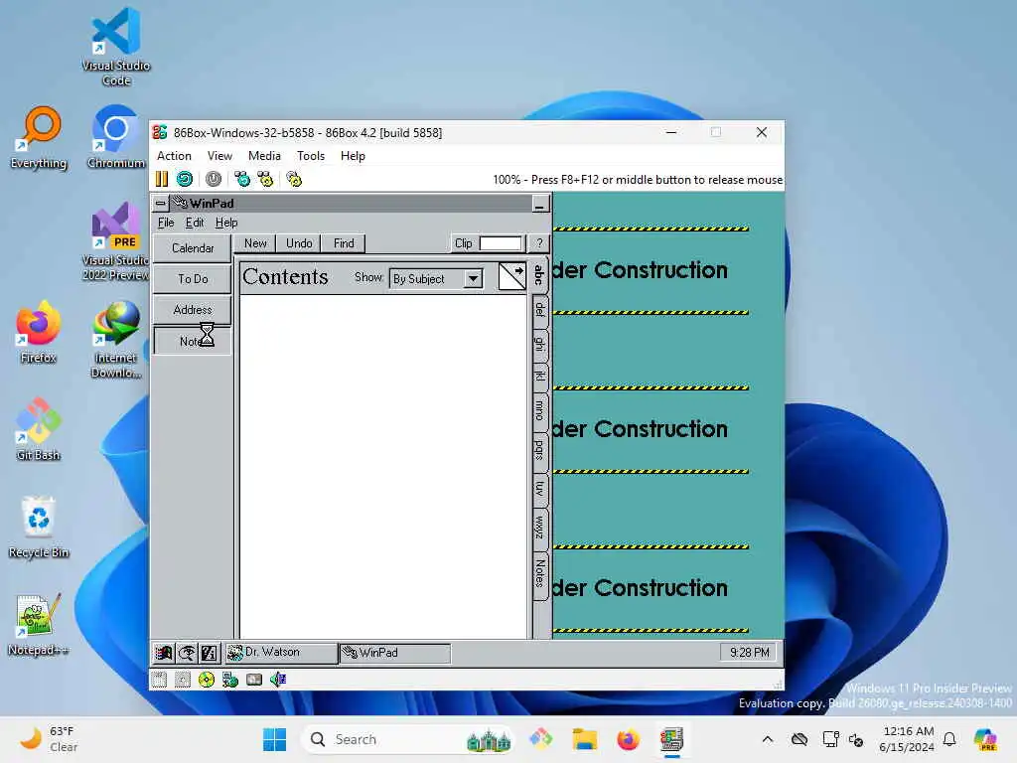Viewport: 1017px width, 763px height.
Task: Click the CD-ROM status icon in 86Box
Action: pos(207,680)
